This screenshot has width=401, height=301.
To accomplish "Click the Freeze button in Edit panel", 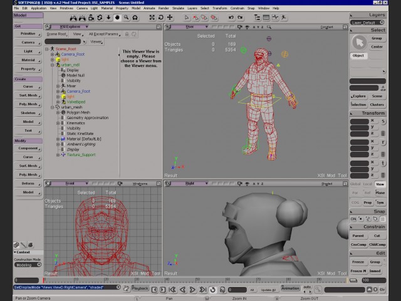I will pos(358,262).
